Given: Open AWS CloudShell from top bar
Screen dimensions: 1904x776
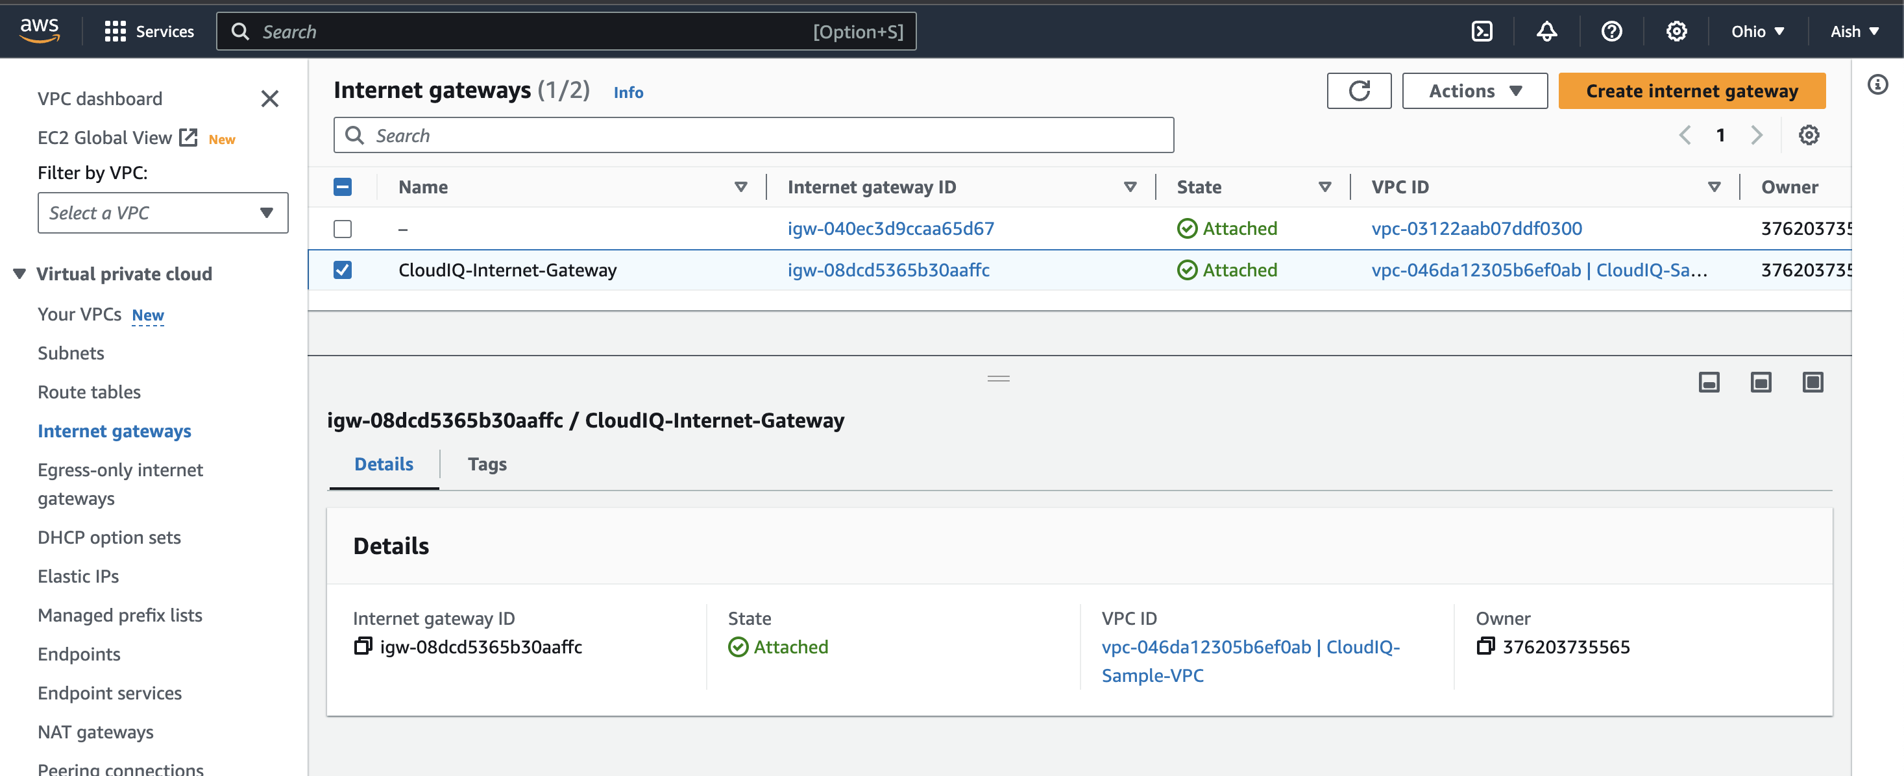Looking at the screenshot, I should click(1482, 31).
